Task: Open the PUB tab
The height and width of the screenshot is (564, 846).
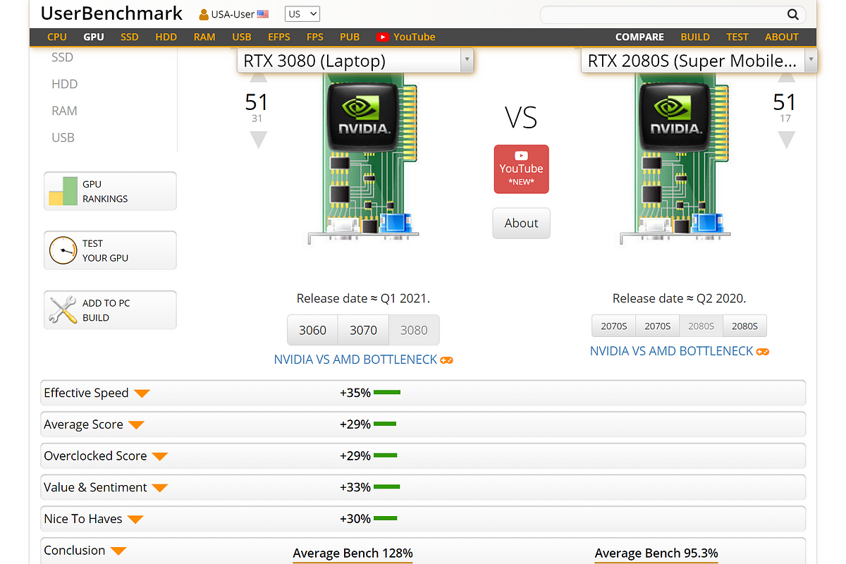Action: pyautogui.click(x=350, y=37)
